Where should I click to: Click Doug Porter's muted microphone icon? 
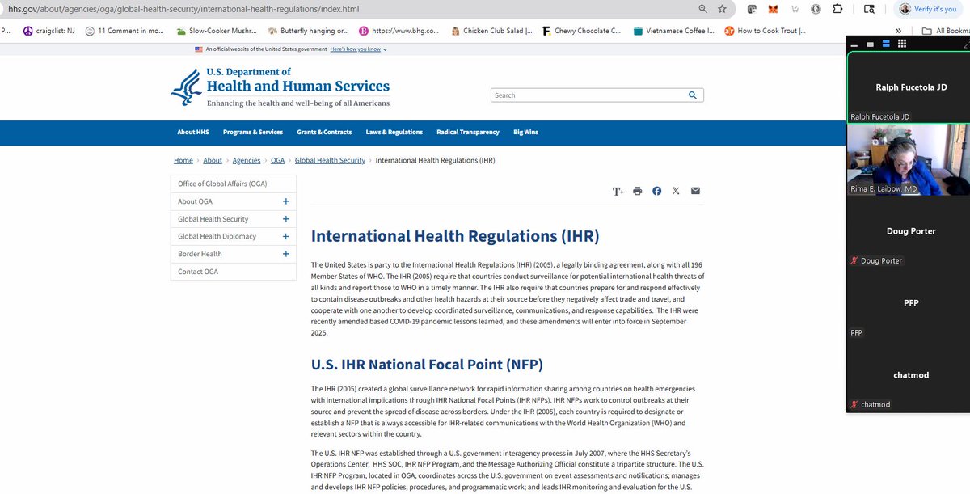[854, 260]
